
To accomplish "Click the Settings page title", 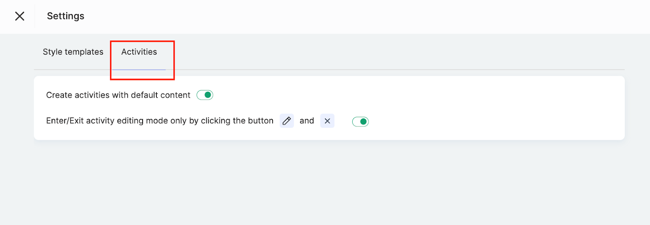I will (x=65, y=16).
